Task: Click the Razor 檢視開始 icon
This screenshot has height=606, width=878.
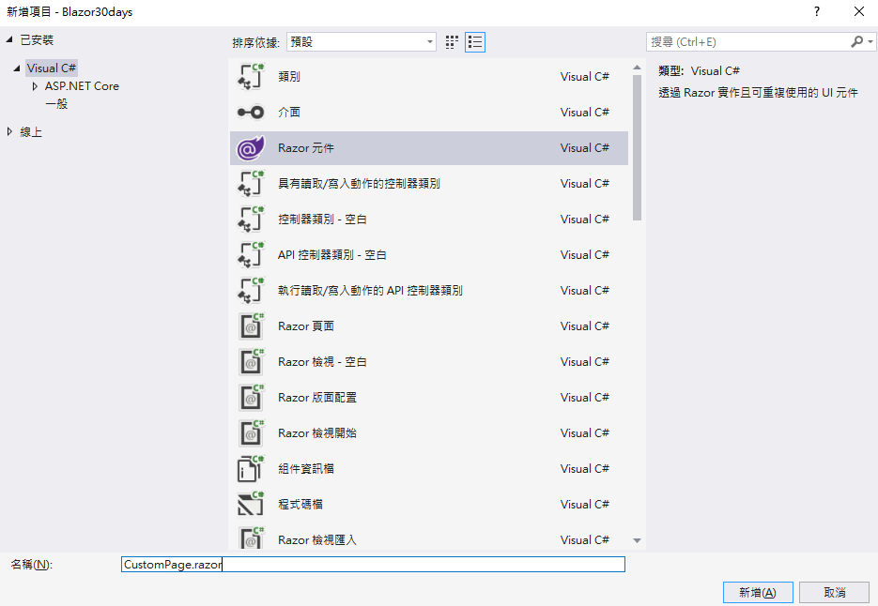Action: pos(252,433)
